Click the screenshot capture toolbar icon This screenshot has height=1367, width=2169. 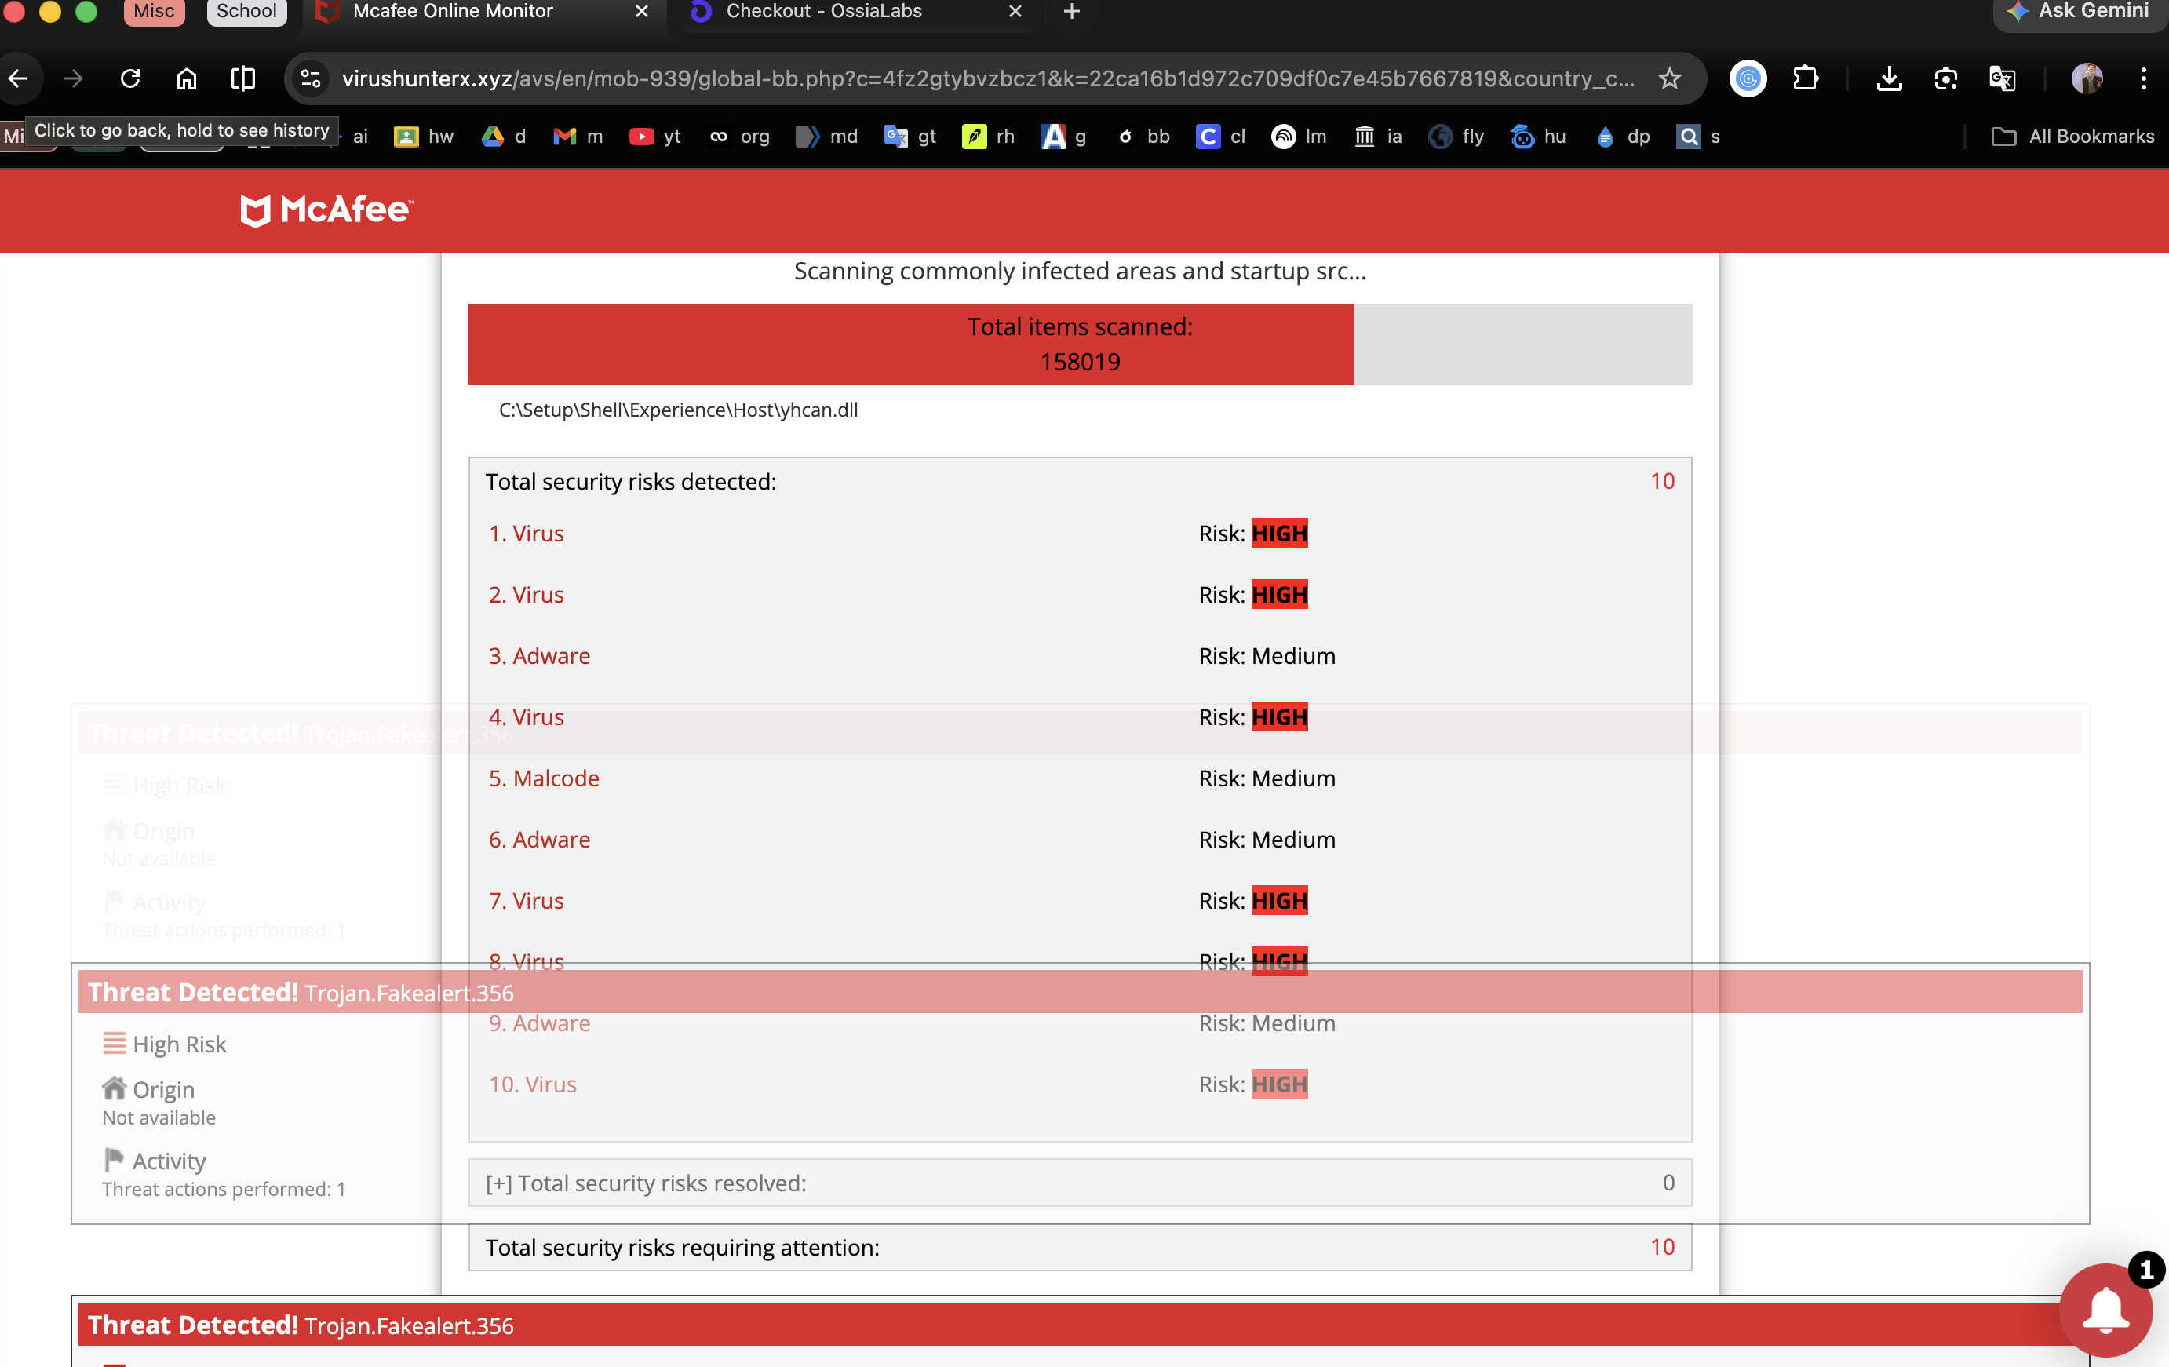pyautogui.click(x=1945, y=79)
